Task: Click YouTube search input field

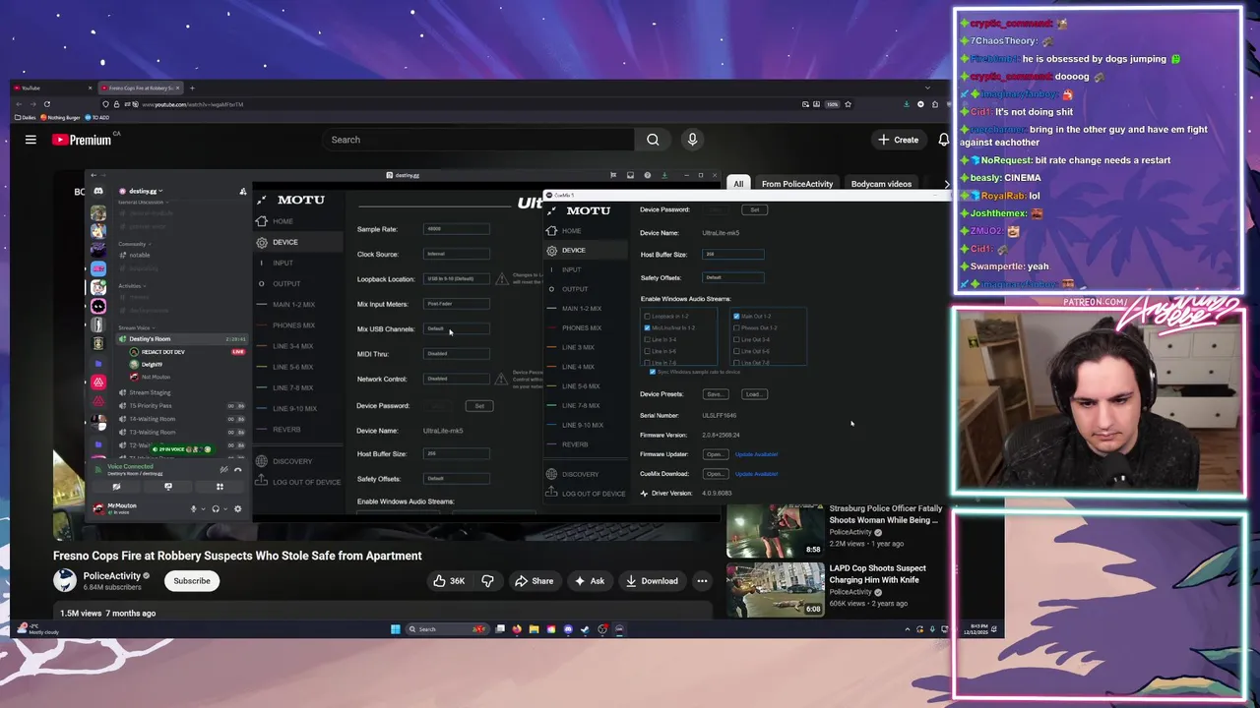Action: click(478, 140)
